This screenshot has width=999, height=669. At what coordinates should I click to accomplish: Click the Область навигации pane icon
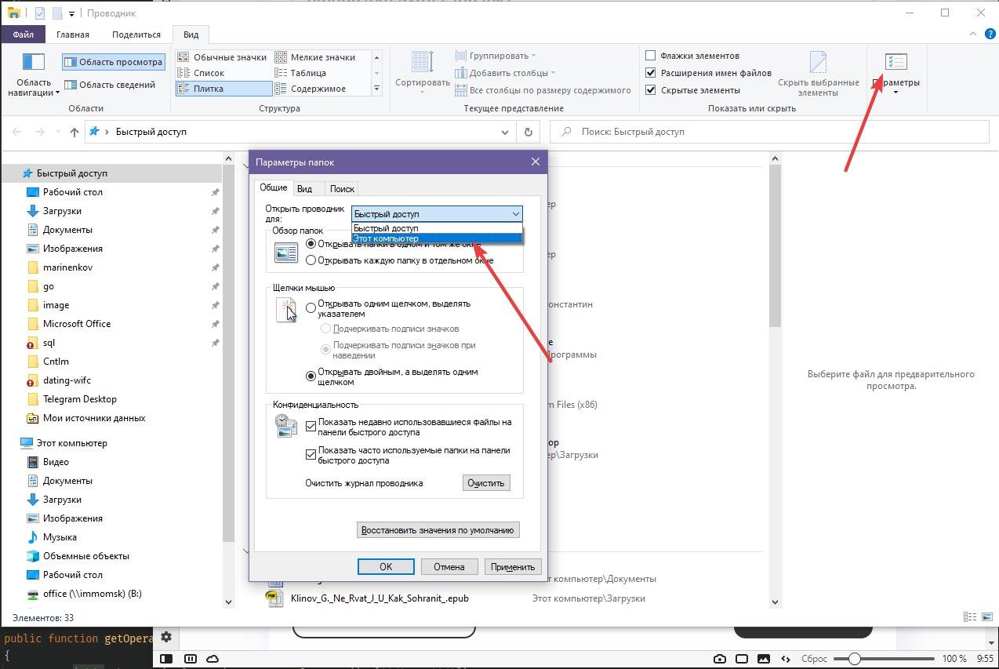(x=34, y=63)
